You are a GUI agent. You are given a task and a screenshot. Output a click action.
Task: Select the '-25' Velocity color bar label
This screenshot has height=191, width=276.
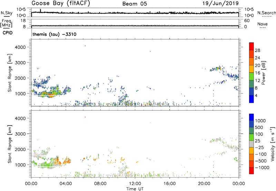point(259,147)
